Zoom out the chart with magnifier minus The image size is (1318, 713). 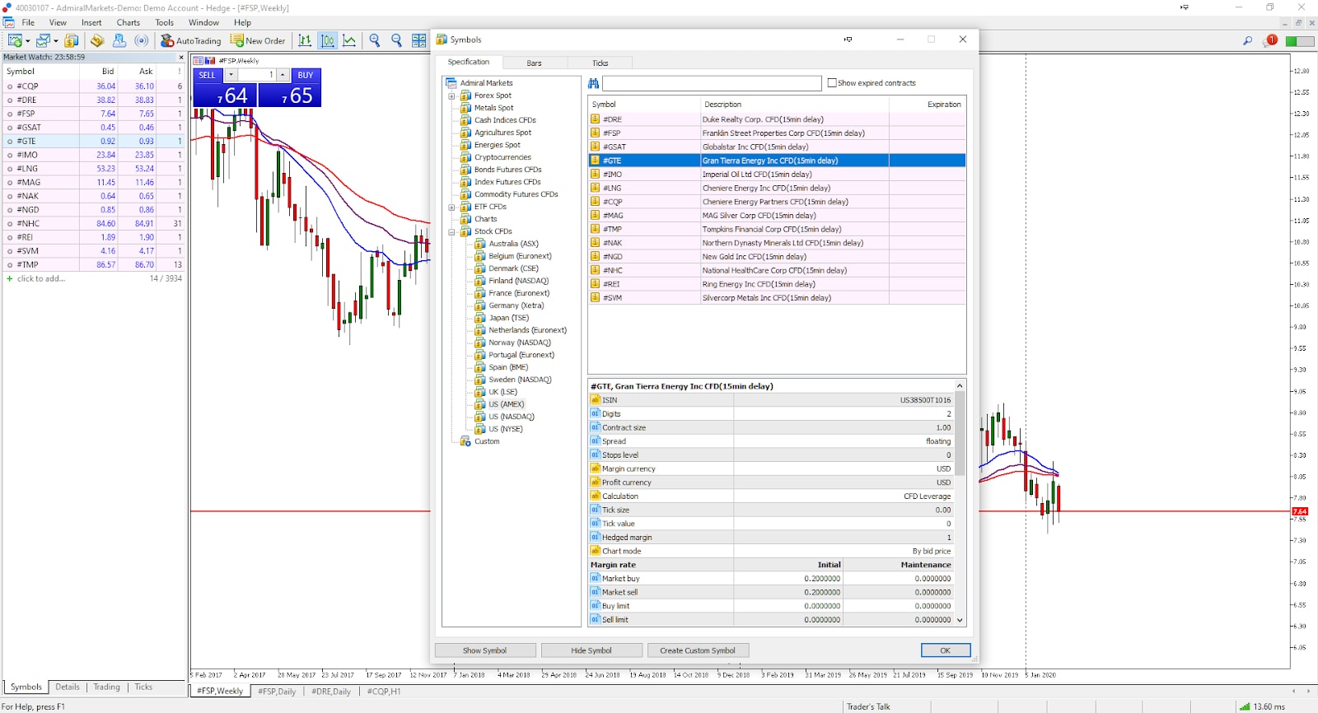396,40
